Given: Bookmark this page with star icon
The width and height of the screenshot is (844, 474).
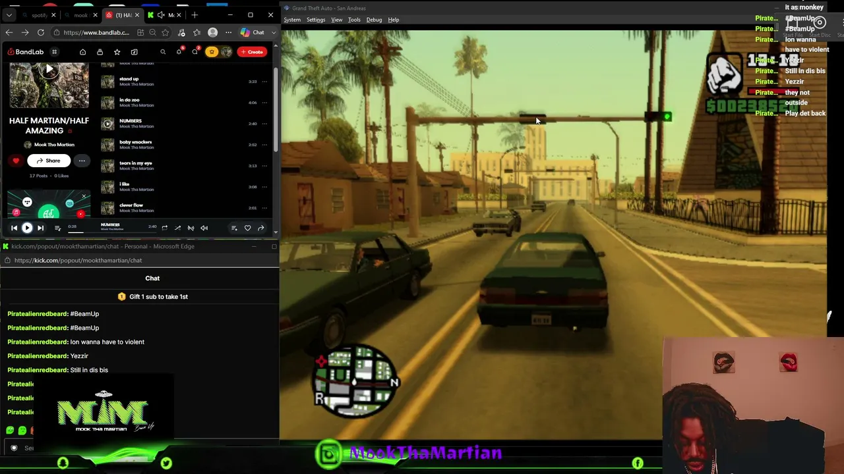Looking at the screenshot, I should (x=165, y=32).
